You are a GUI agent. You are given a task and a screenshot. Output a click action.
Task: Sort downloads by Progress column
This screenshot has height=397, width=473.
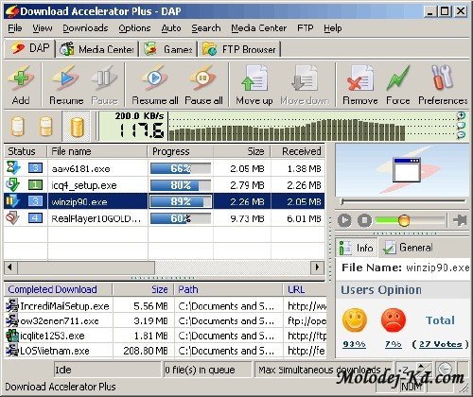click(181, 151)
